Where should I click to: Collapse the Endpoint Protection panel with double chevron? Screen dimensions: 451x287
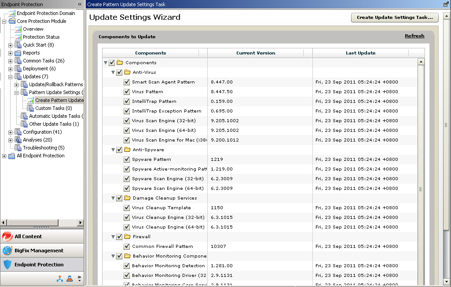(x=80, y=4)
